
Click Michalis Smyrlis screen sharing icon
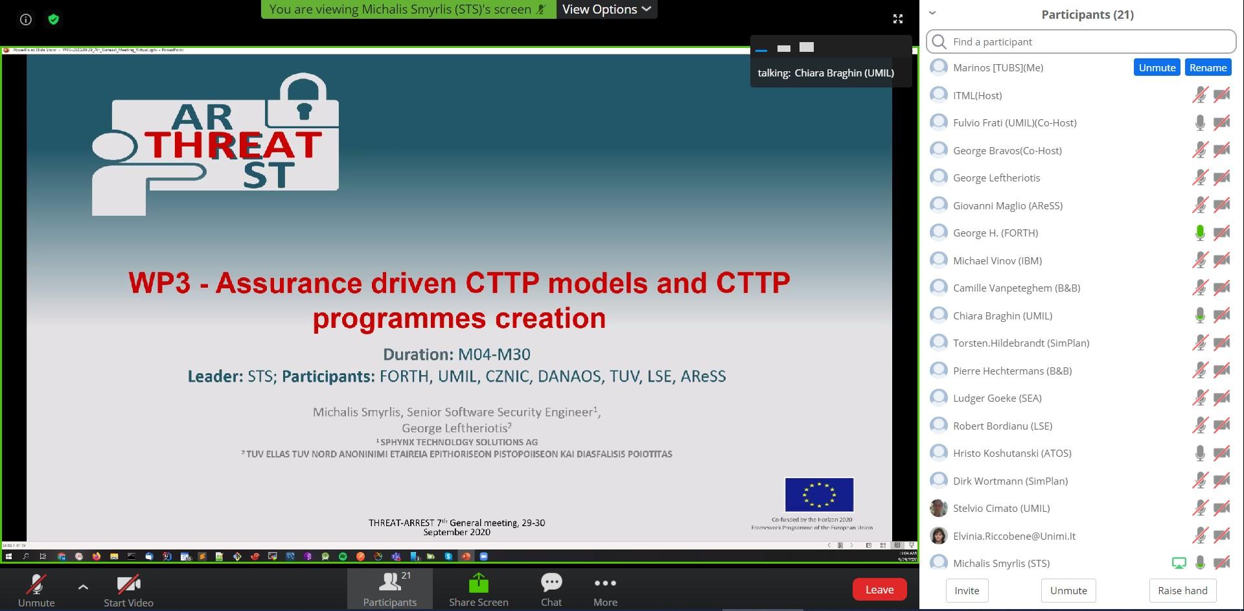(1179, 563)
